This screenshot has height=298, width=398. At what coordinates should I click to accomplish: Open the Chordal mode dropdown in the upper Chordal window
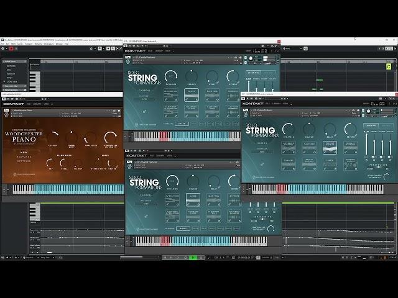(144, 91)
